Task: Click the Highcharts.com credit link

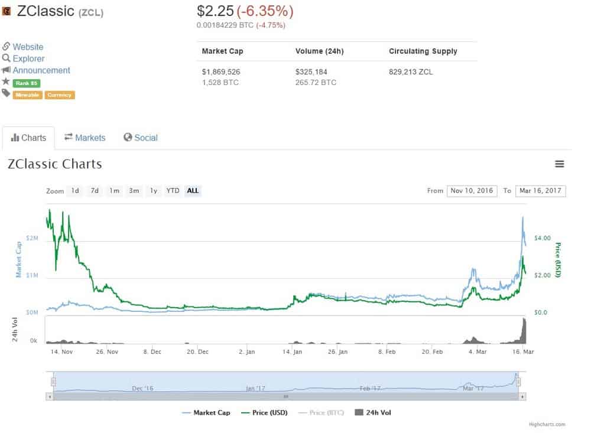Action: pyautogui.click(x=547, y=424)
